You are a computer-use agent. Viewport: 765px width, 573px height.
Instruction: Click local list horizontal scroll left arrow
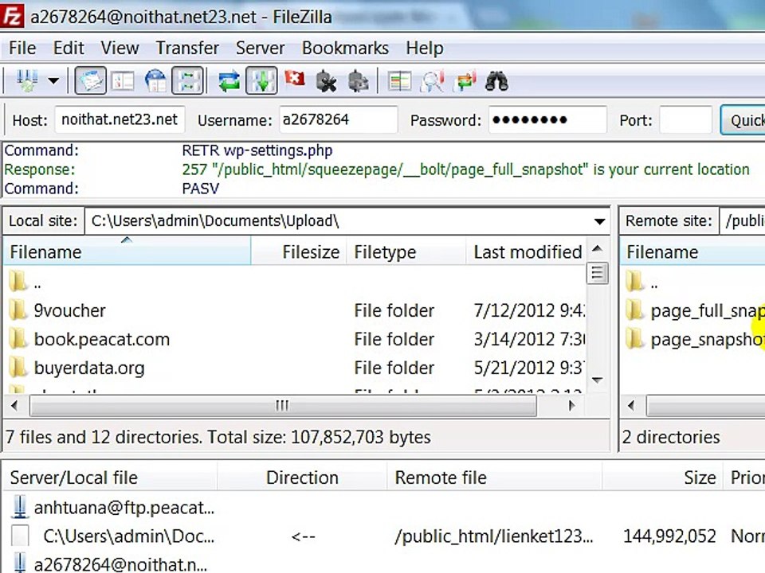click(x=14, y=405)
